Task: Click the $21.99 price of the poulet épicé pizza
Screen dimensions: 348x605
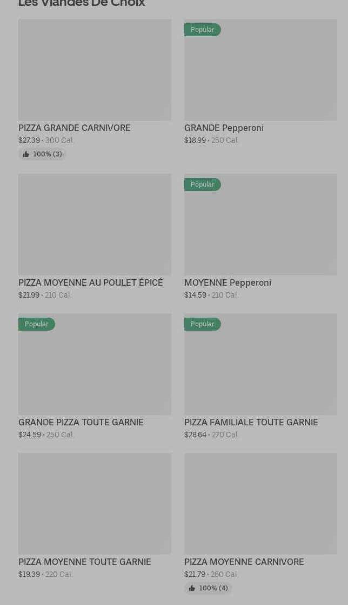Action: coord(29,295)
